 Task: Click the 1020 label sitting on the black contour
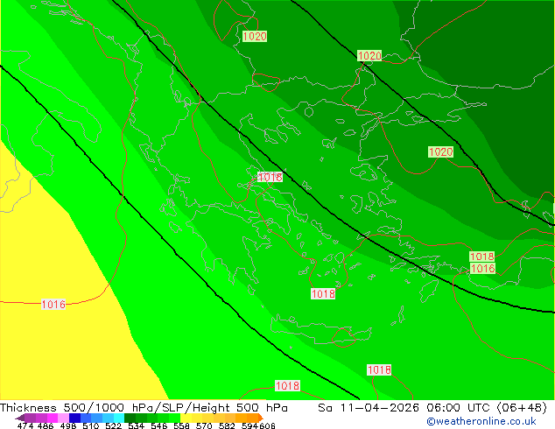[369, 55]
